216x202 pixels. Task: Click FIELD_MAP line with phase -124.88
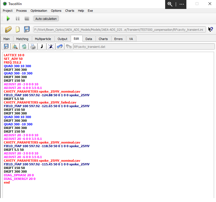47,95
